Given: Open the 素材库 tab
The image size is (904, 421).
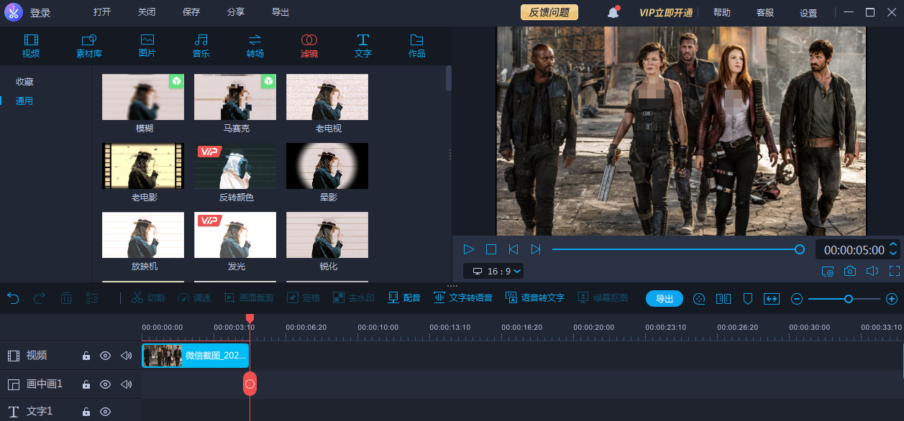Looking at the screenshot, I should tap(89, 45).
